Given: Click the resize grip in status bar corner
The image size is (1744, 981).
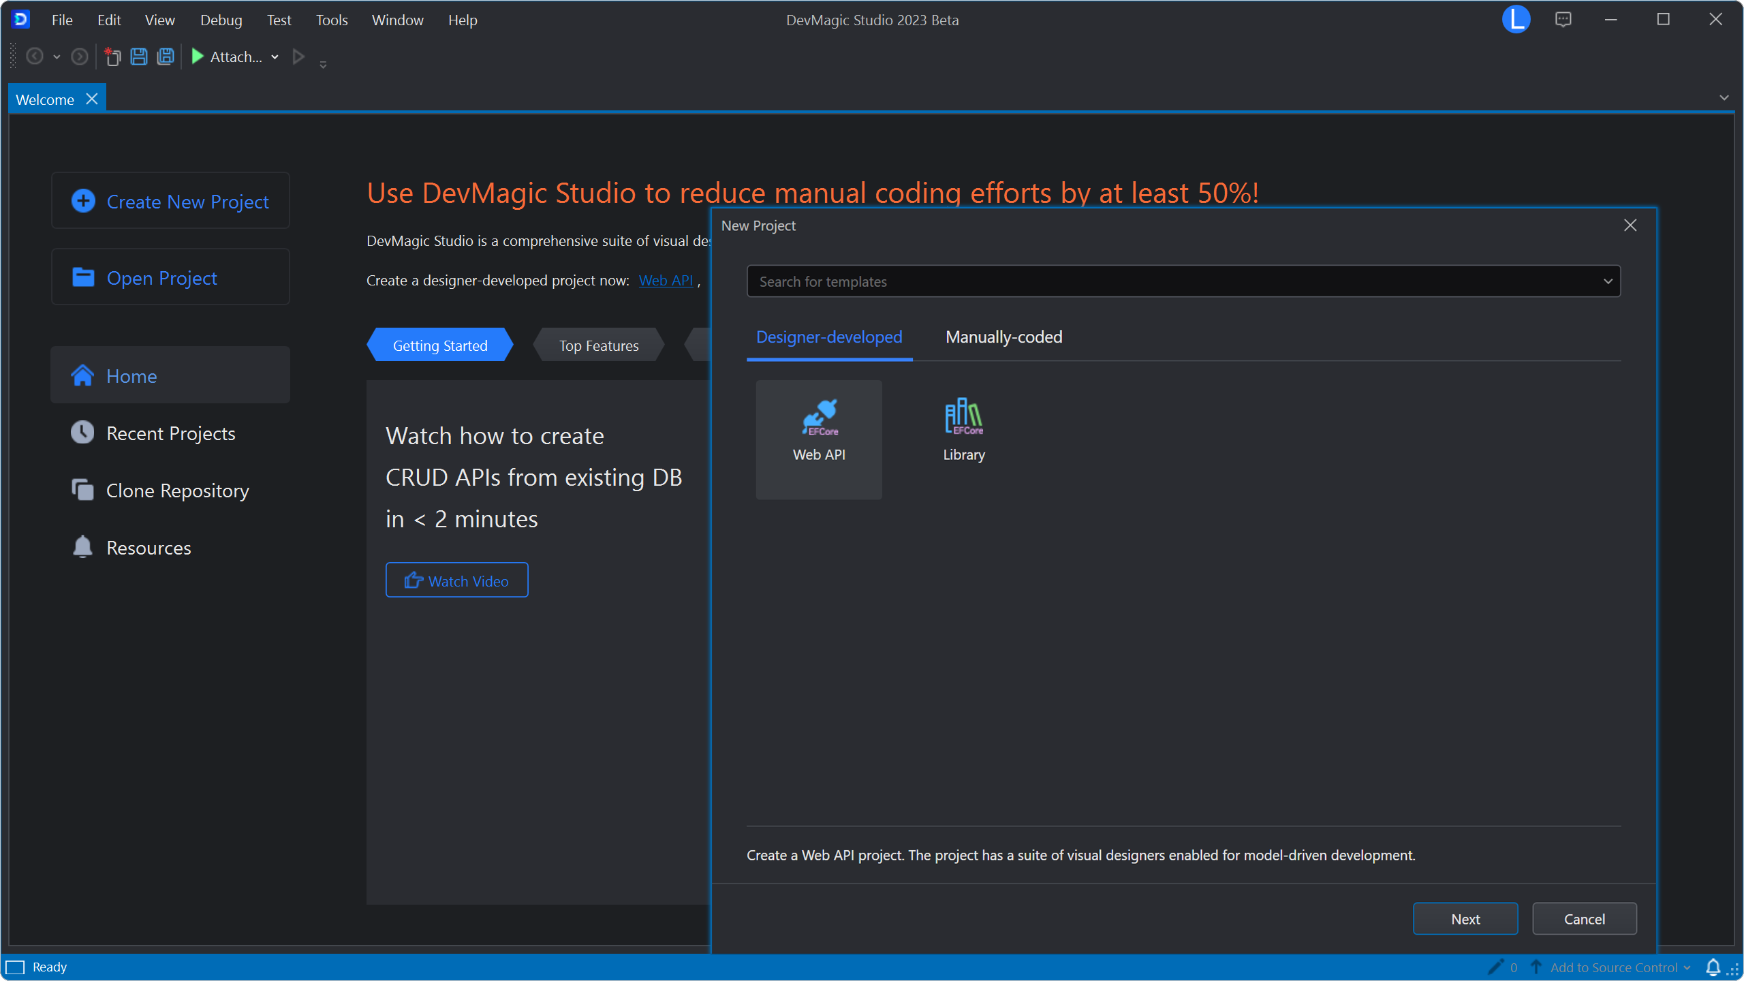Looking at the screenshot, I should coord(1733,970).
